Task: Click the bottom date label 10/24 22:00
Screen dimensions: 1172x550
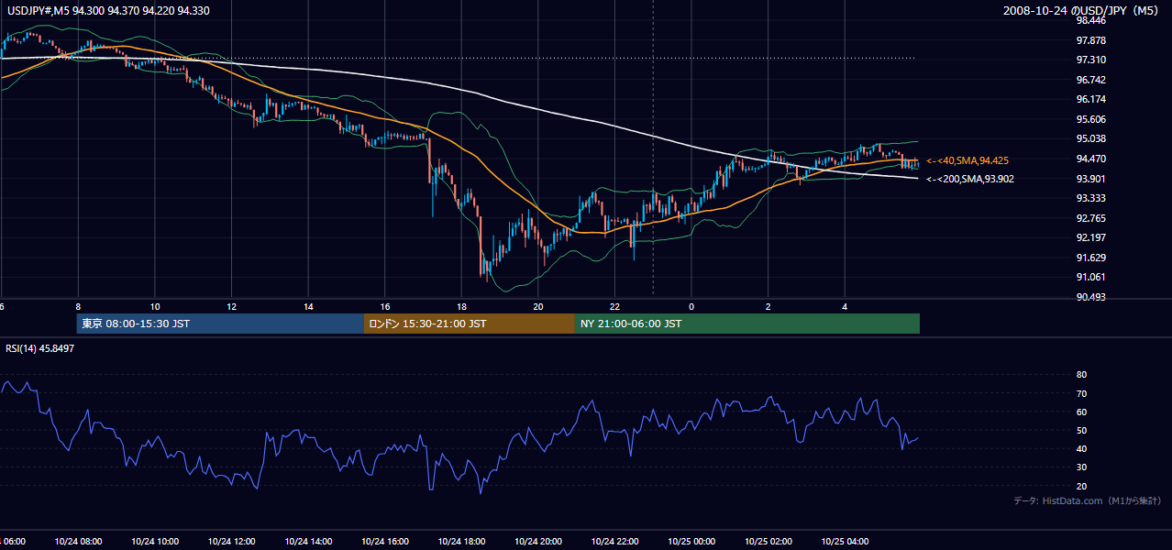Action: [x=614, y=542]
